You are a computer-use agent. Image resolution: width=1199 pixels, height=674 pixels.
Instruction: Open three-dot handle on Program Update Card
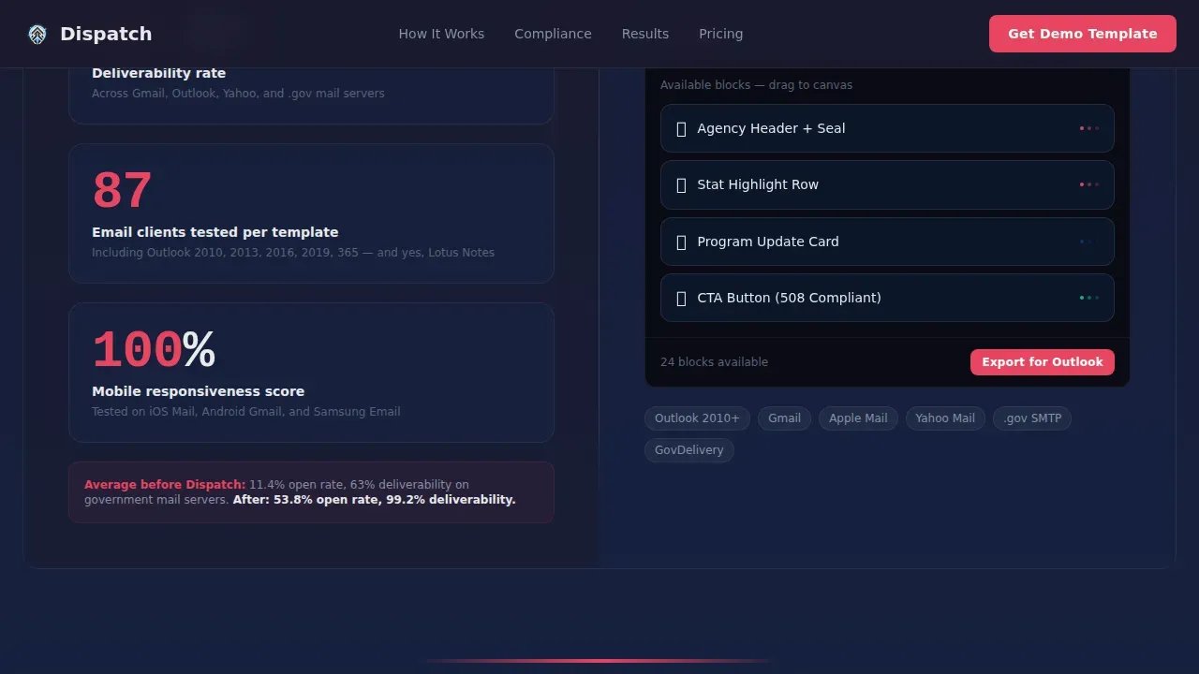(x=1088, y=242)
